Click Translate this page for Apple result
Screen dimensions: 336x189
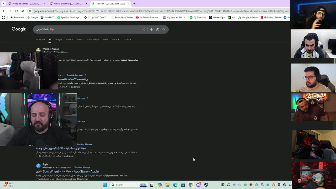click(82, 167)
